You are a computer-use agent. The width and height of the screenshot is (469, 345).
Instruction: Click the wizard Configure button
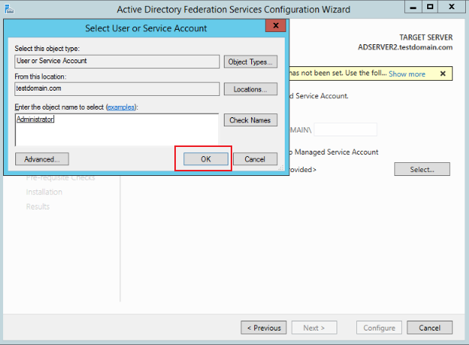click(379, 327)
